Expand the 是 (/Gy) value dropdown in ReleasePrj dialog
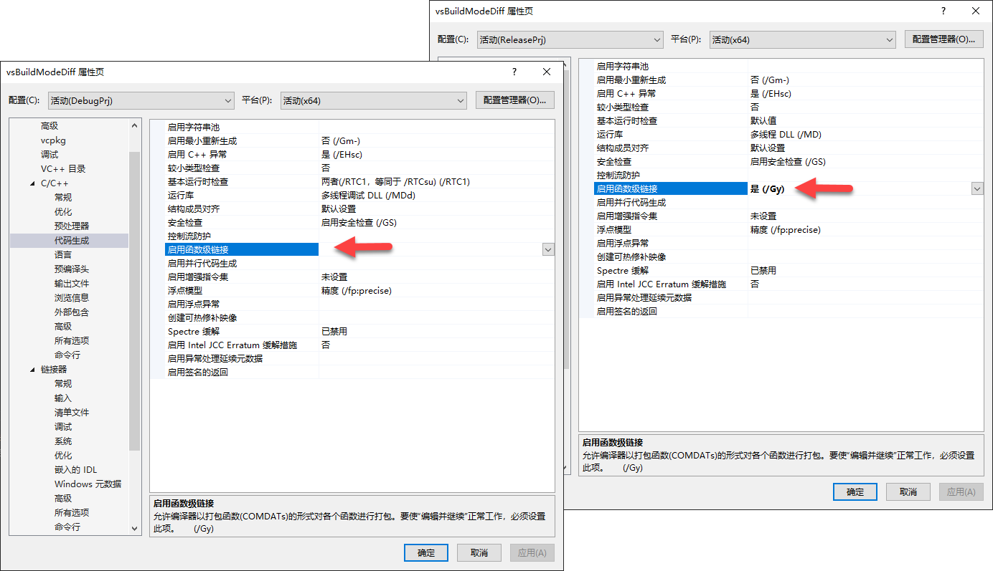 click(977, 188)
